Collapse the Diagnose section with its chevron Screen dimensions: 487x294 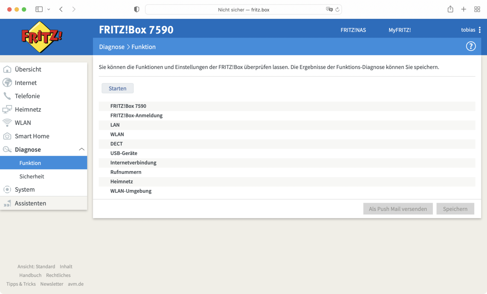(x=82, y=149)
